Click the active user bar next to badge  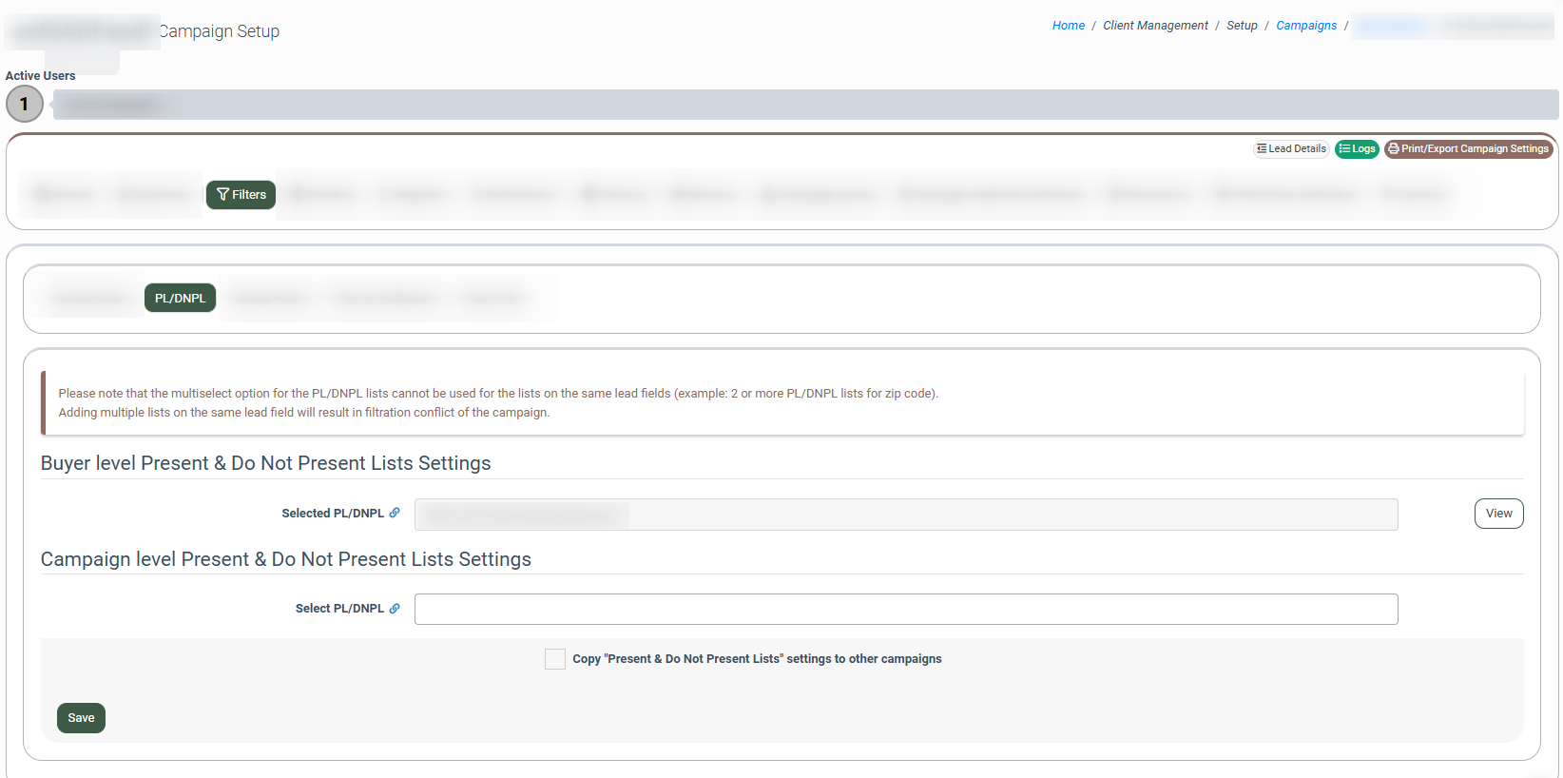pos(804,105)
